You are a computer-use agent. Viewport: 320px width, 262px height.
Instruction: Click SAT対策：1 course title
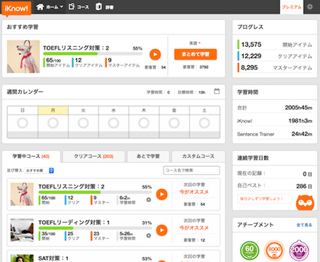click(54, 258)
